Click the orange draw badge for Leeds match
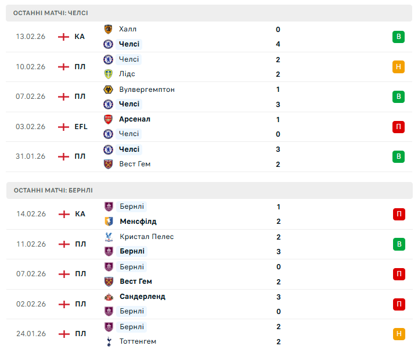Image resolution: width=418 pixels, height=353 pixels. pos(398,67)
